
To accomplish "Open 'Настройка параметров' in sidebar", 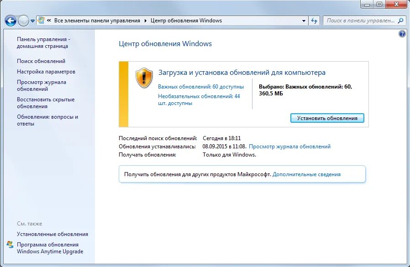I will pos(46,72).
